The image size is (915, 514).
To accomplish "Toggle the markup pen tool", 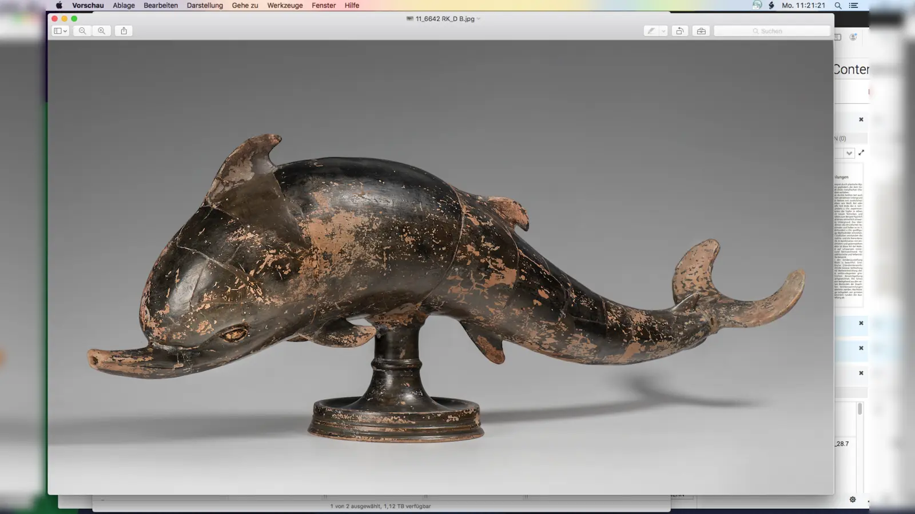I will pyautogui.click(x=651, y=31).
